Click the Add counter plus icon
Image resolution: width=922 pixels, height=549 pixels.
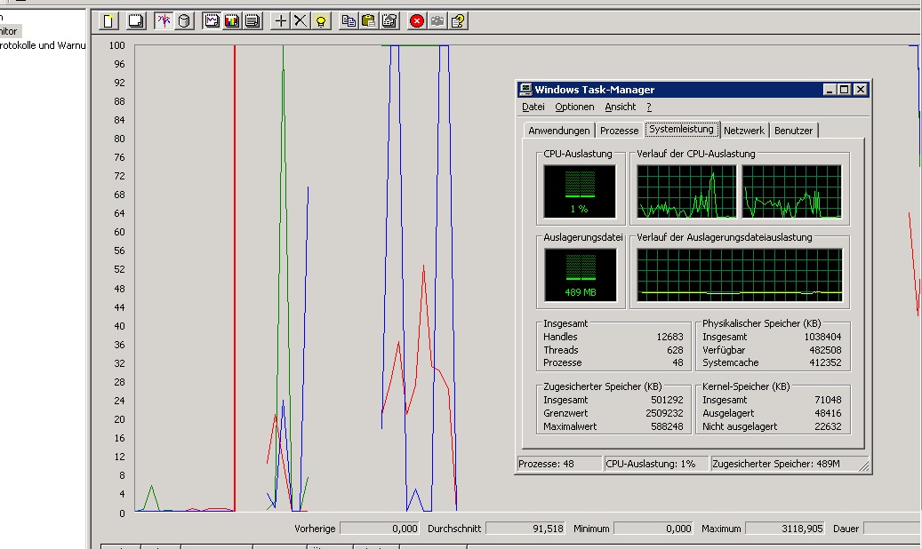pyautogui.click(x=280, y=21)
